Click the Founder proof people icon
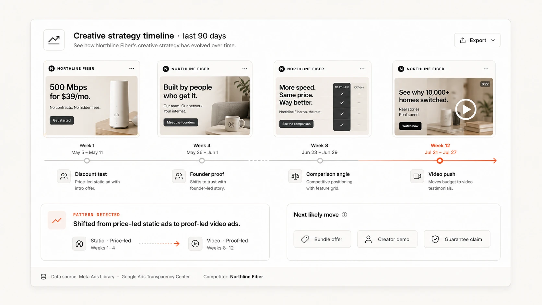 coord(179,176)
